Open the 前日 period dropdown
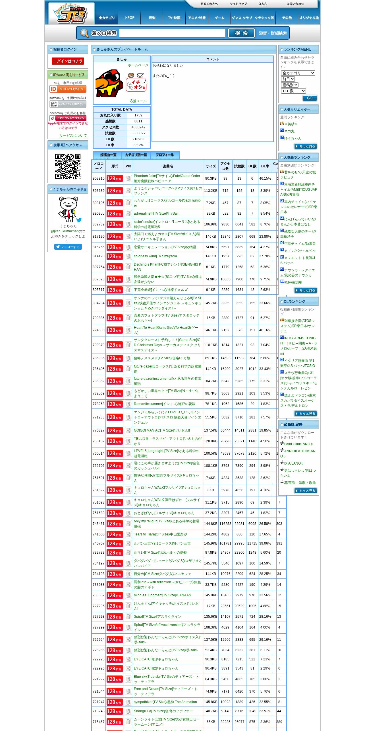 tap(288, 79)
